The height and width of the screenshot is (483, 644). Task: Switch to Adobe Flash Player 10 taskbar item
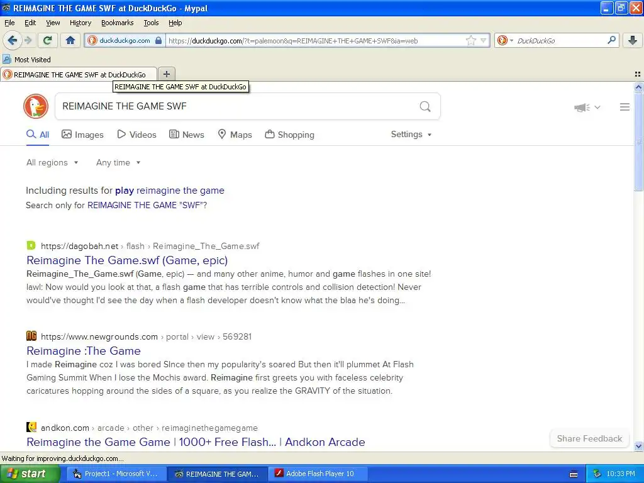pos(316,474)
